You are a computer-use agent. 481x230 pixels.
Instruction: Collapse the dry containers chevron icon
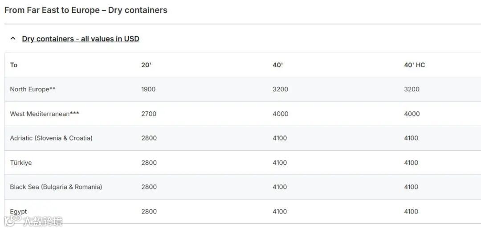point(13,39)
